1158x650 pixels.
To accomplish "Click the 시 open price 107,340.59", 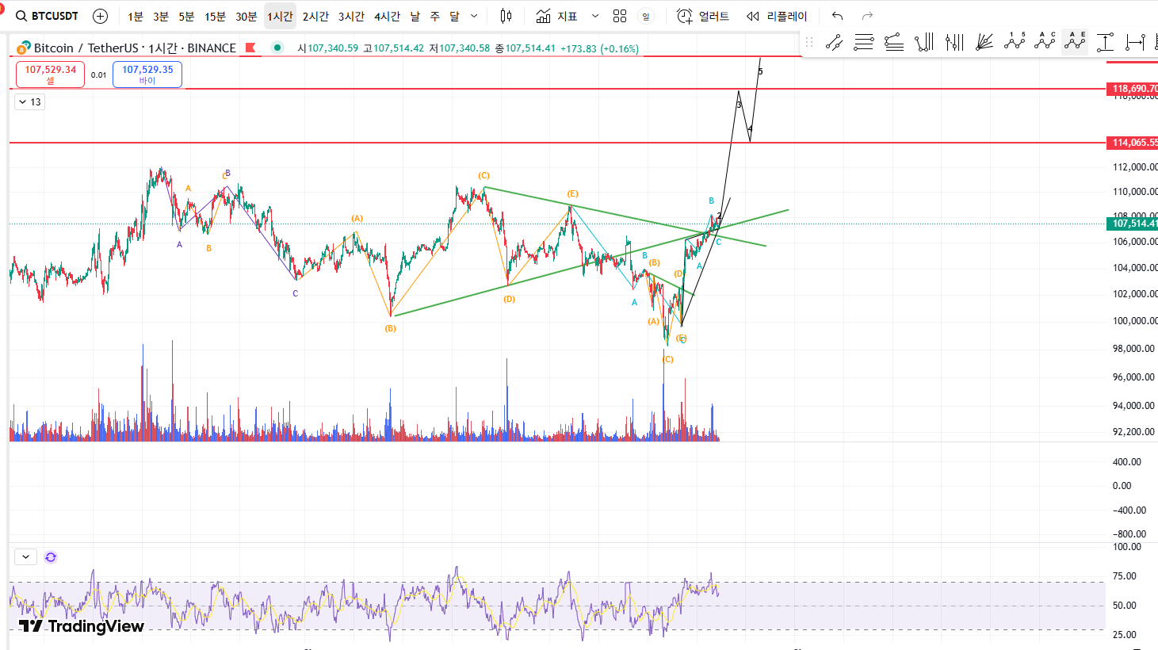I will point(327,48).
